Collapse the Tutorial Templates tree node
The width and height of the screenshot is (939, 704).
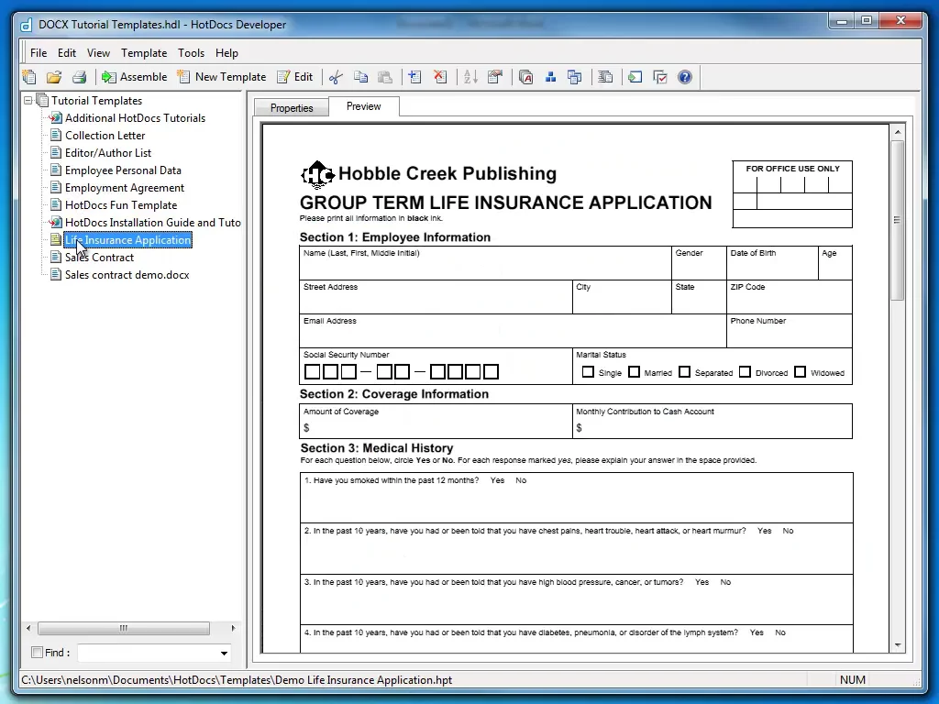click(28, 101)
